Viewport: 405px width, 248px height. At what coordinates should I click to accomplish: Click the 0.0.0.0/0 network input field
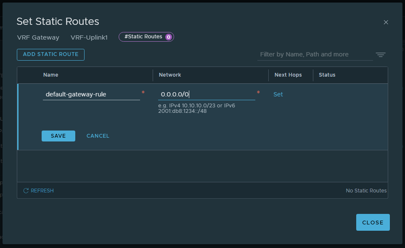click(206, 94)
